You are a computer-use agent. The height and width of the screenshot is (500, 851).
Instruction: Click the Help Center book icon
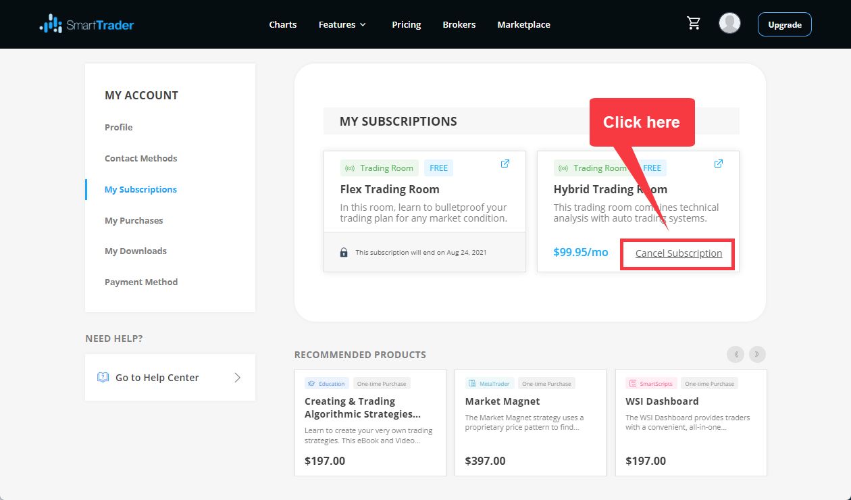click(x=103, y=378)
